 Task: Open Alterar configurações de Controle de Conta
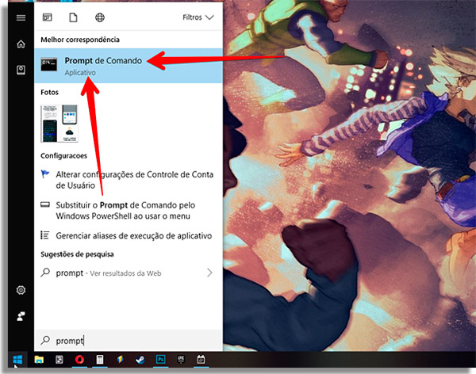pyautogui.click(x=129, y=180)
